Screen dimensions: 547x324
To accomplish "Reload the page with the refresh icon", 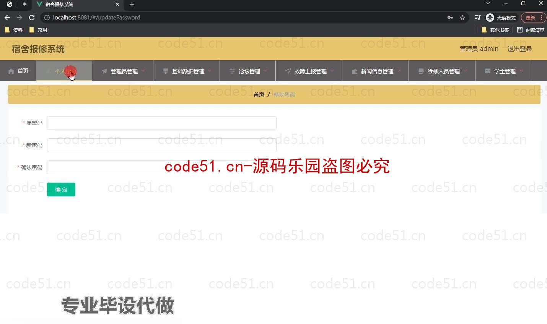I will pos(32,18).
